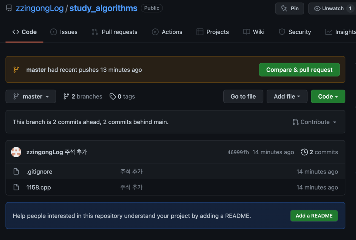Open the 1158.cpp file
Screen dimensions: 356x240
tap(38, 188)
